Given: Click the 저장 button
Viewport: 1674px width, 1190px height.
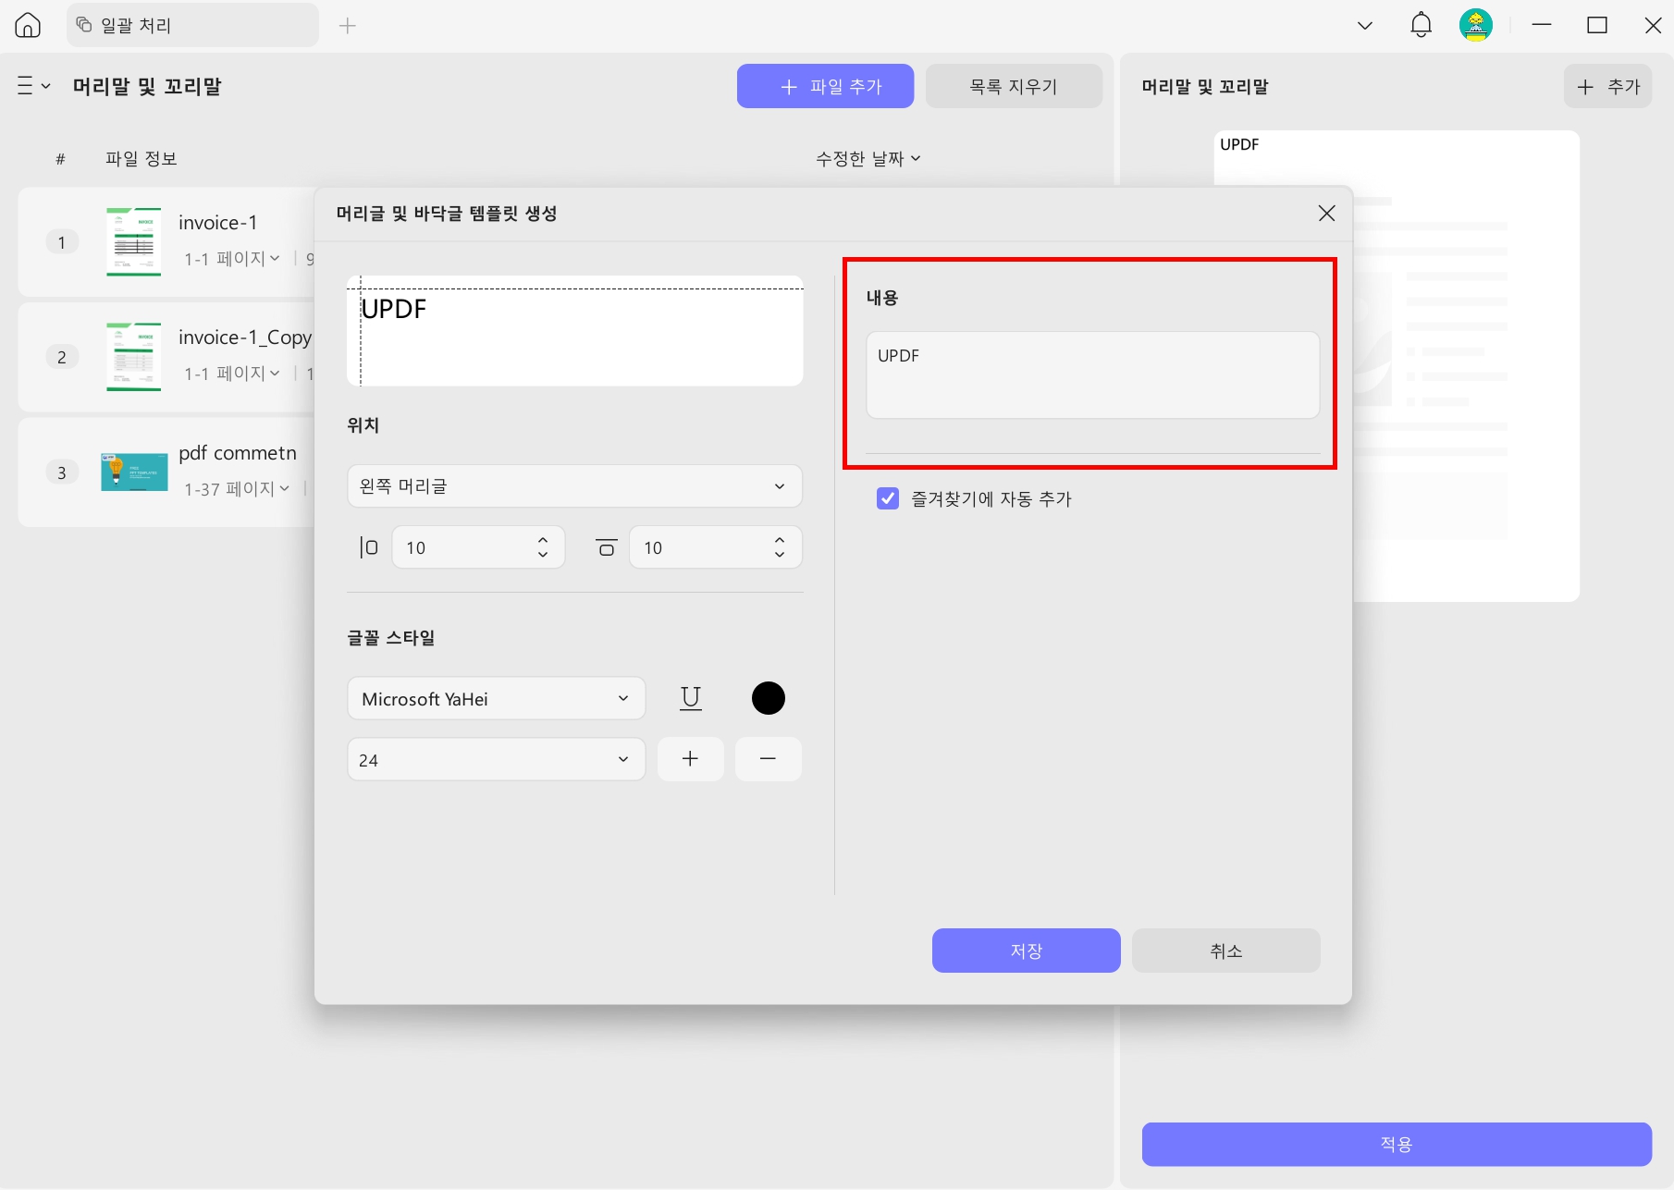Looking at the screenshot, I should tap(1026, 951).
